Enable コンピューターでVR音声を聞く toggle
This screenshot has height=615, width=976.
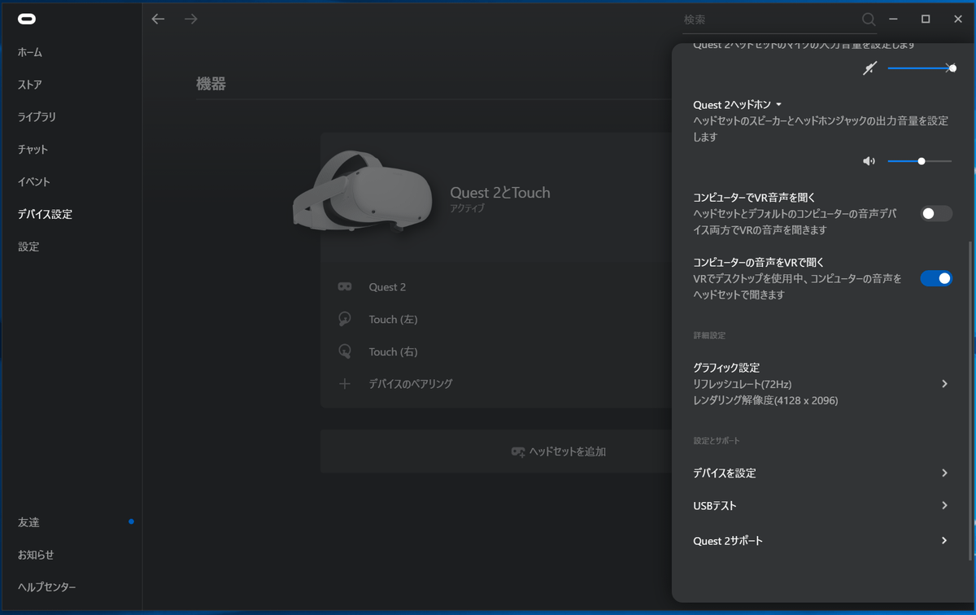coord(936,214)
